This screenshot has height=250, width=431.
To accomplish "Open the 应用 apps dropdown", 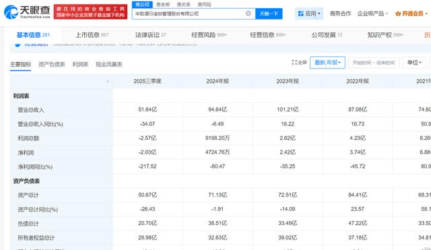I will (x=309, y=13).
